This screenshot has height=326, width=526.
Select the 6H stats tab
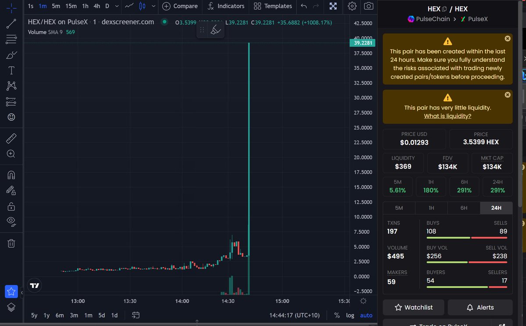click(x=464, y=208)
